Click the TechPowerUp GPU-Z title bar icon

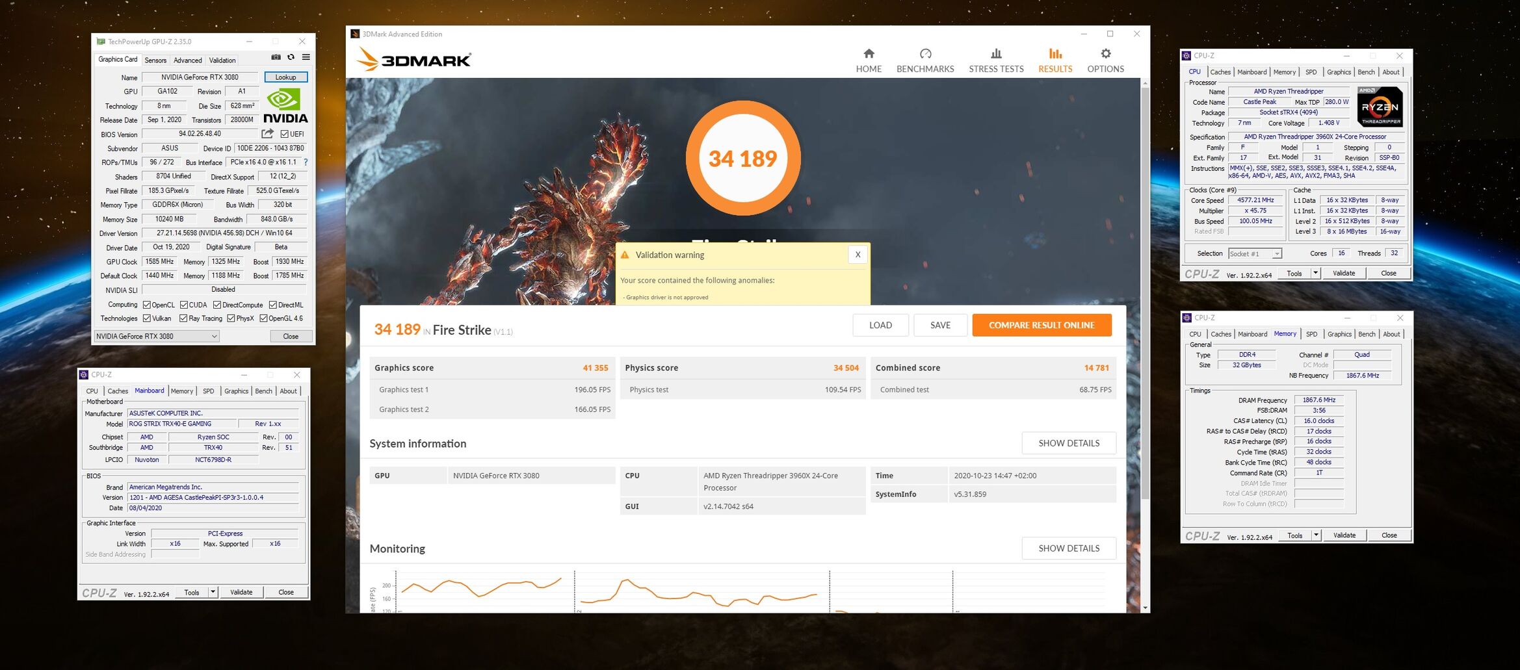(x=101, y=42)
